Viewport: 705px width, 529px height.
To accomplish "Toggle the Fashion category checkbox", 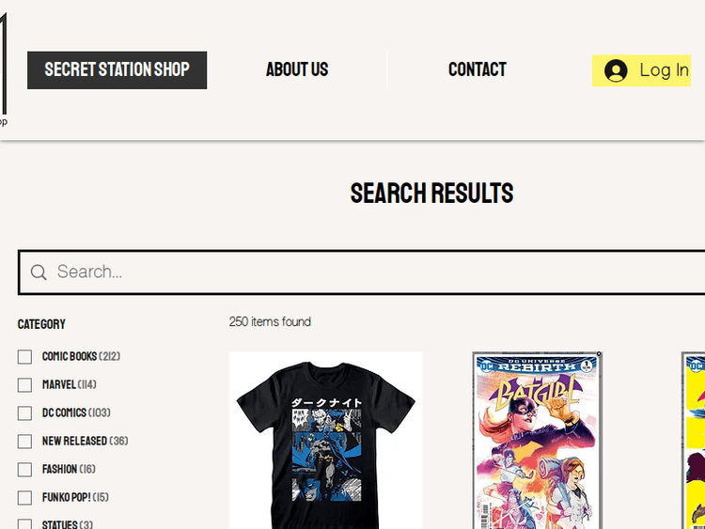I will 24,470.
